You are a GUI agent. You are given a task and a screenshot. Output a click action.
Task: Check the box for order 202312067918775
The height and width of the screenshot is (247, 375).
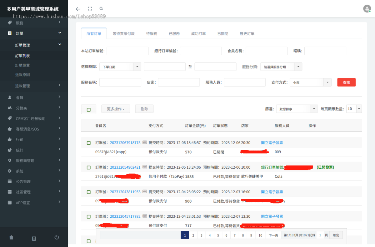point(89,143)
